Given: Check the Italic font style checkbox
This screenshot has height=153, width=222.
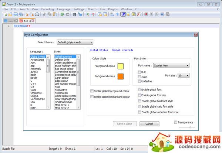Looking at the screenshot, I should (139, 76).
